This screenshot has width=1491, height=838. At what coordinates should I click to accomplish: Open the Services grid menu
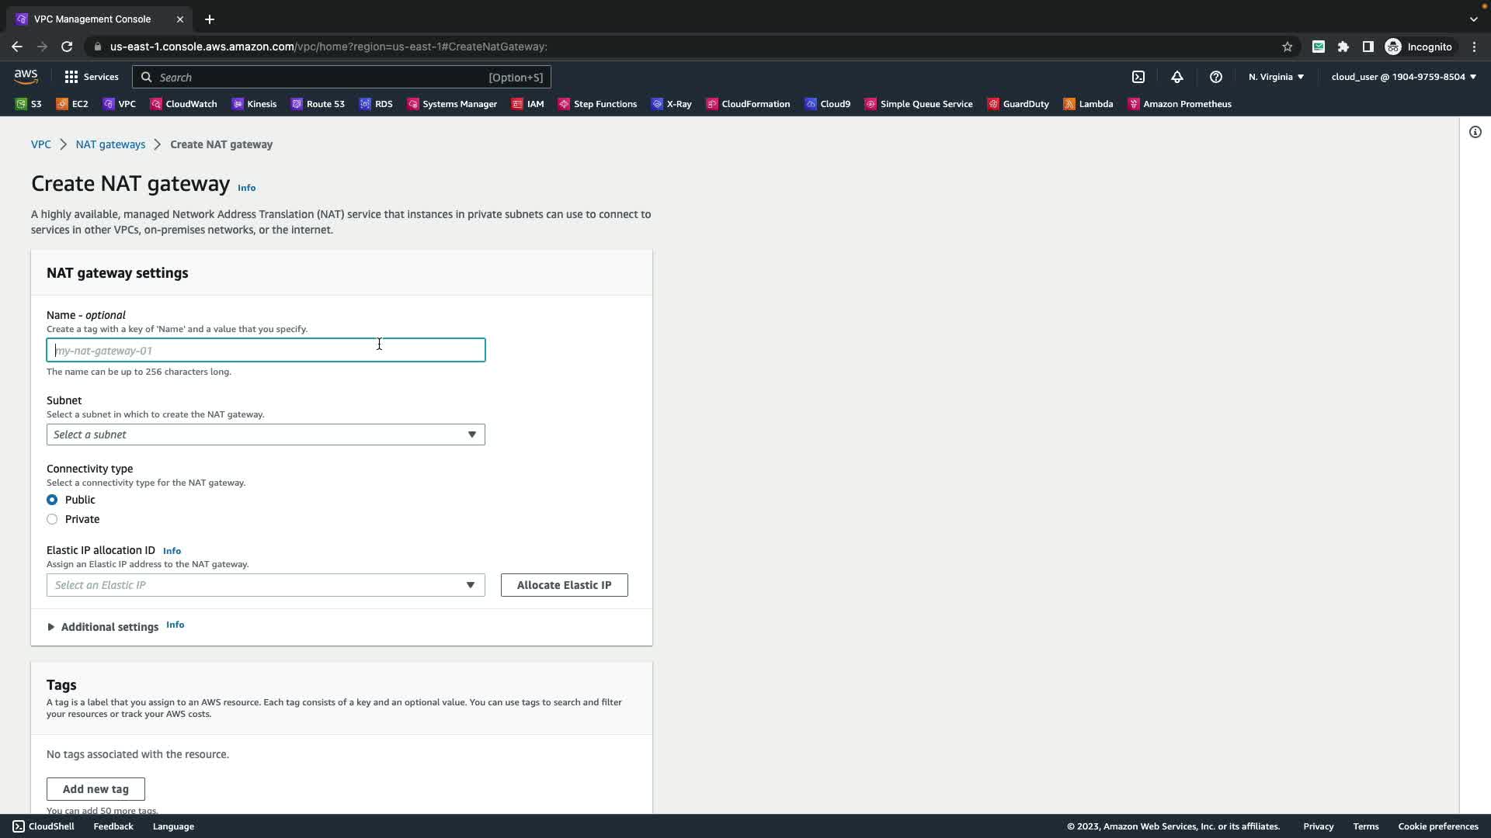pyautogui.click(x=91, y=77)
